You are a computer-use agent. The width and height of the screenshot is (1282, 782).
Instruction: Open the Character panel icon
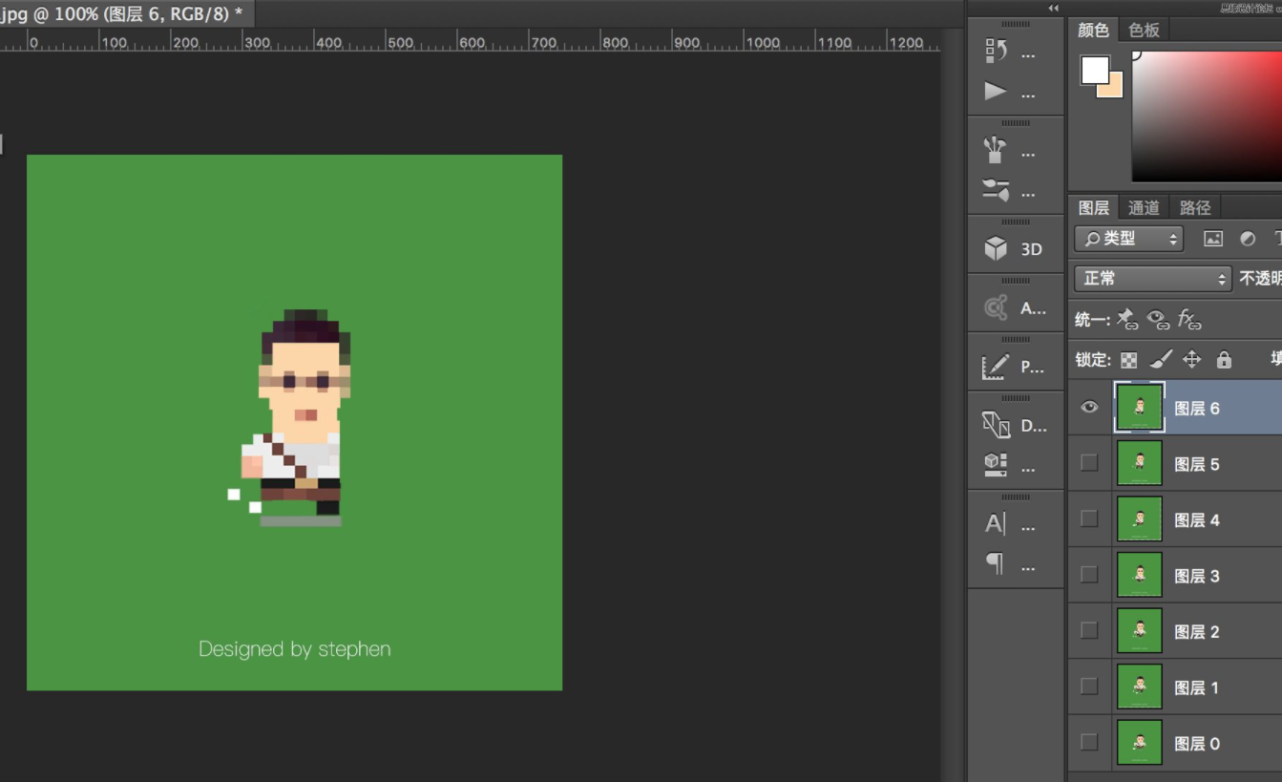point(996,523)
